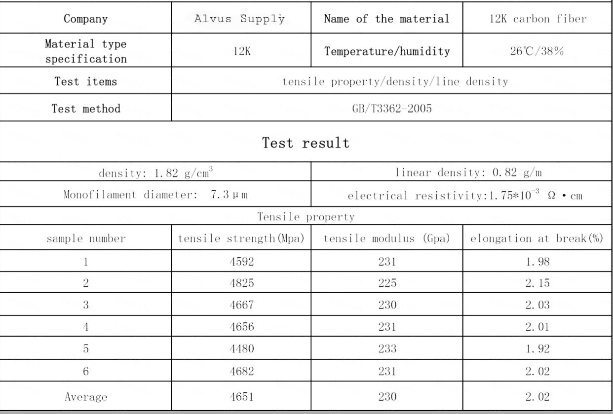This screenshot has width=613, height=414.
Task: Select the 26℃/38% value cell
Action: tap(536, 51)
